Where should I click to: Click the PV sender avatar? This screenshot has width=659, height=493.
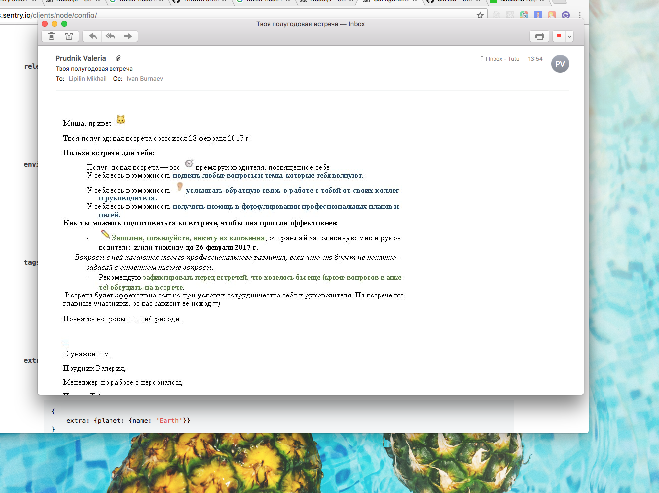560,64
